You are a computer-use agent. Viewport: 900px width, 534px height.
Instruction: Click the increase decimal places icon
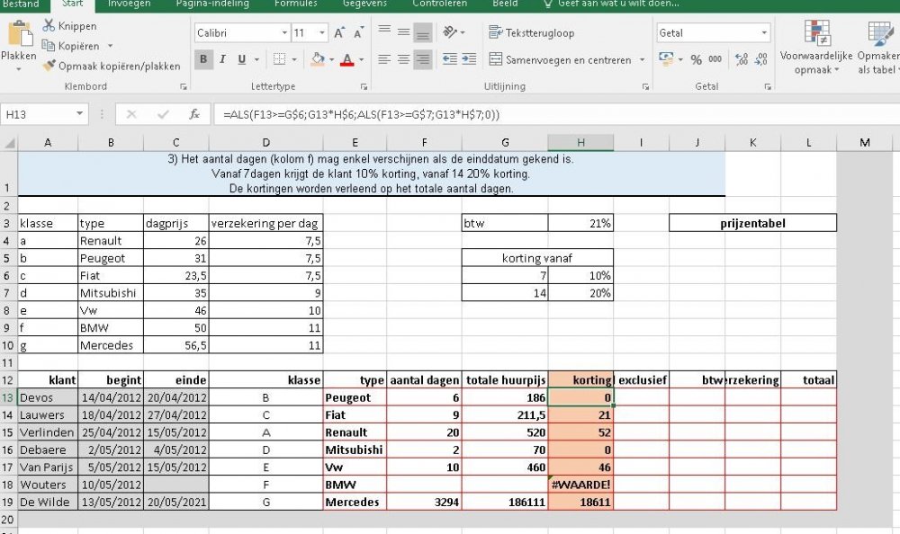742,59
